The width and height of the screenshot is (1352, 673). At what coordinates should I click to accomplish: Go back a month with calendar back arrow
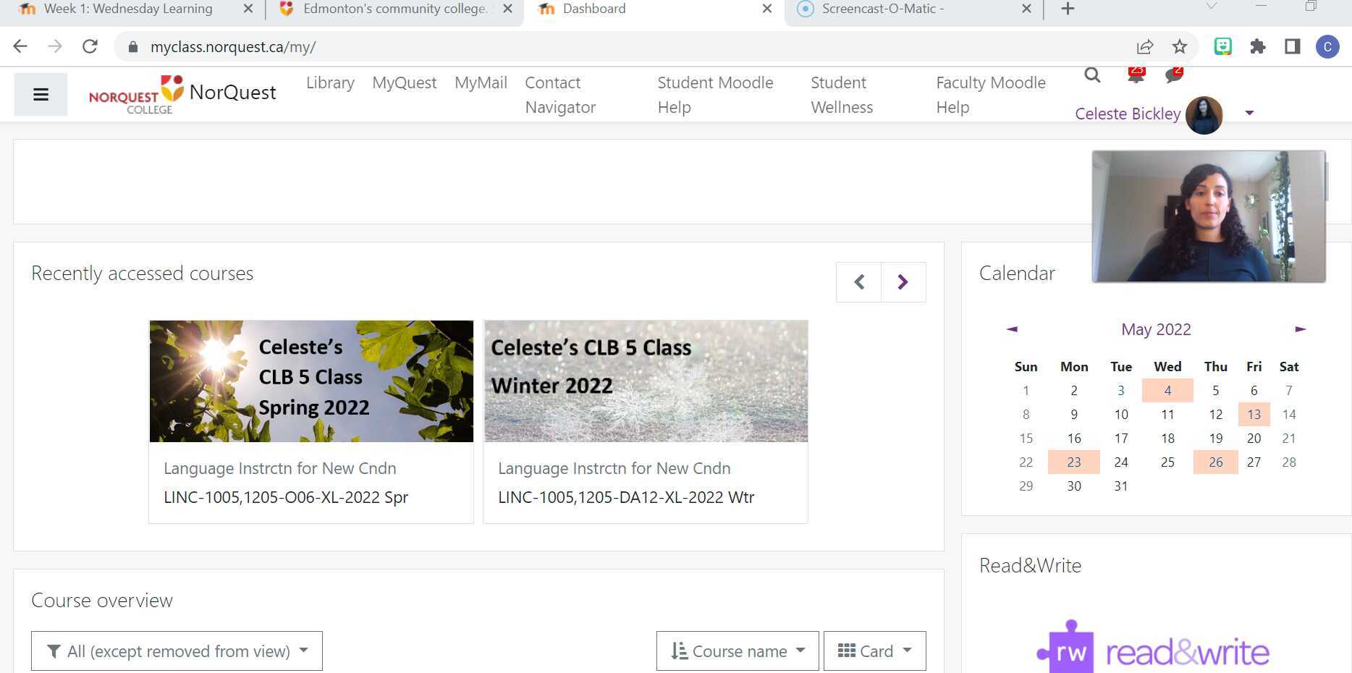point(1012,329)
